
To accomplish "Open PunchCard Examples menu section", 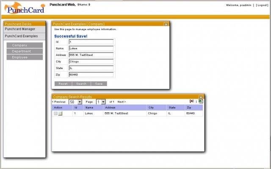I will click(25, 36).
